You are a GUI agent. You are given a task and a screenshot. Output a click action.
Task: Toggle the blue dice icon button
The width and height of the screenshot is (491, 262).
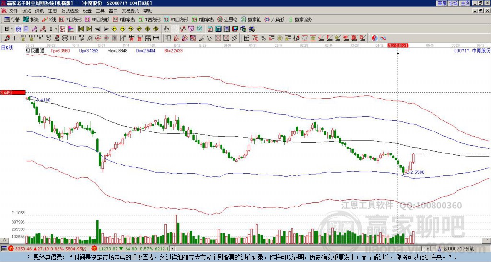click(18, 29)
